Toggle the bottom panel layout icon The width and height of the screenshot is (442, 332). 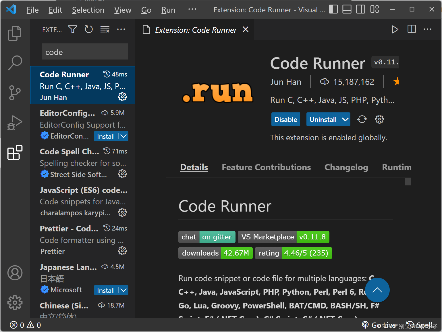point(347,9)
